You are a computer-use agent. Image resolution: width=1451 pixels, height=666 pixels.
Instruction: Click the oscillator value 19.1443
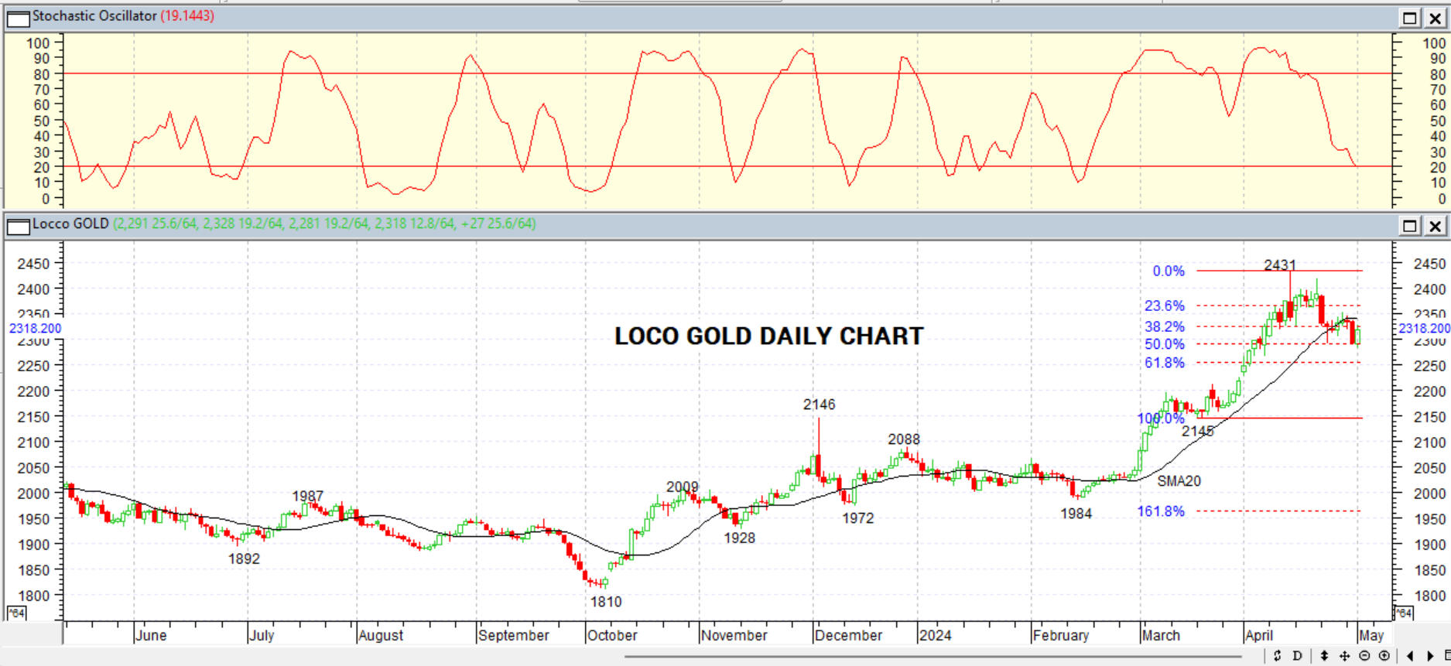pyautogui.click(x=187, y=16)
